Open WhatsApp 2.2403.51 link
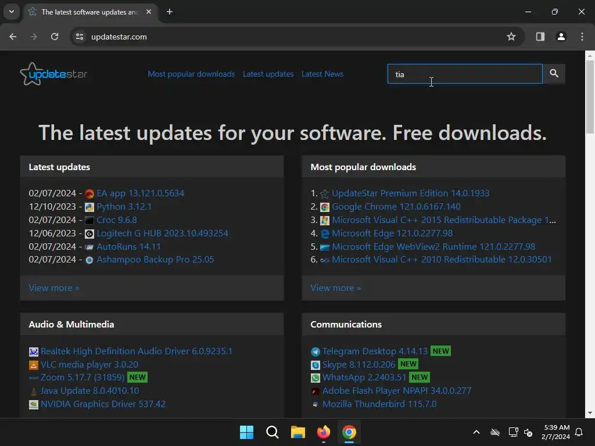The height and width of the screenshot is (446, 595). [364, 377]
